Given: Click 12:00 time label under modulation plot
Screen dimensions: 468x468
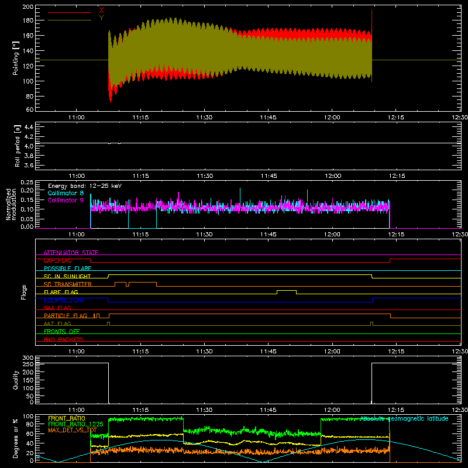Looking at the screenshot, I should (x=332, y=235).
